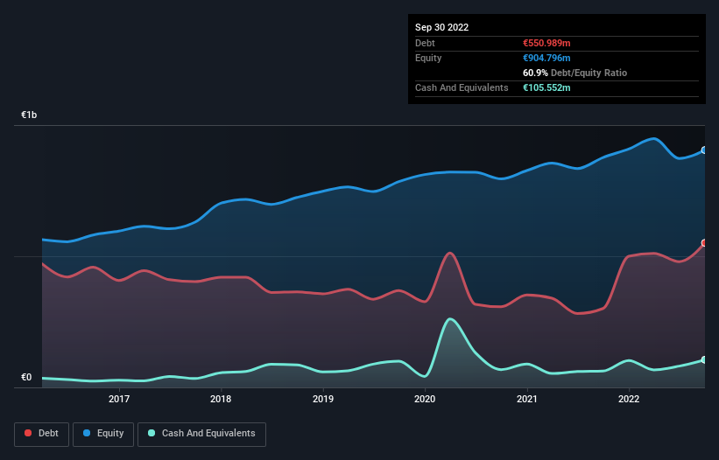Click the 2017 axis label

[x=119, y=399]
